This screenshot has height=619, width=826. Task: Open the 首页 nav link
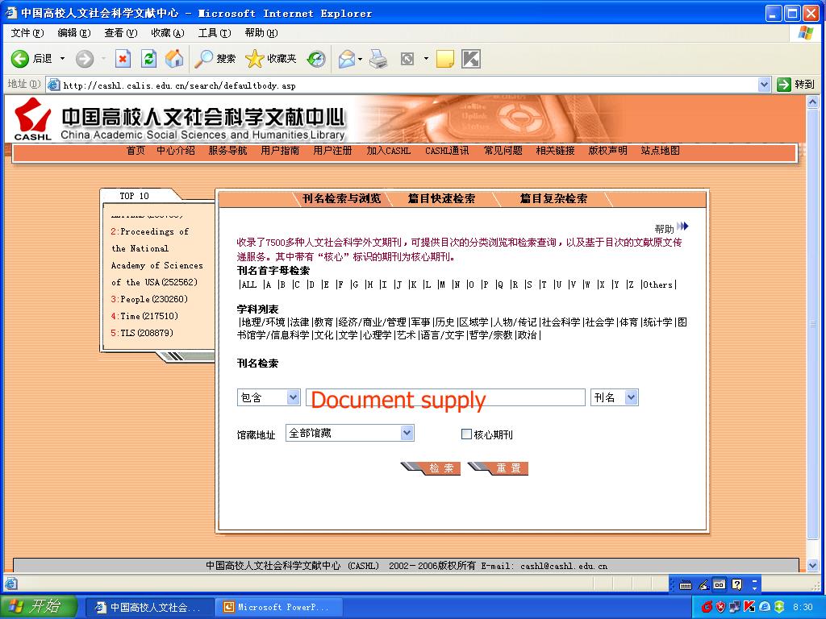[136, 151]
